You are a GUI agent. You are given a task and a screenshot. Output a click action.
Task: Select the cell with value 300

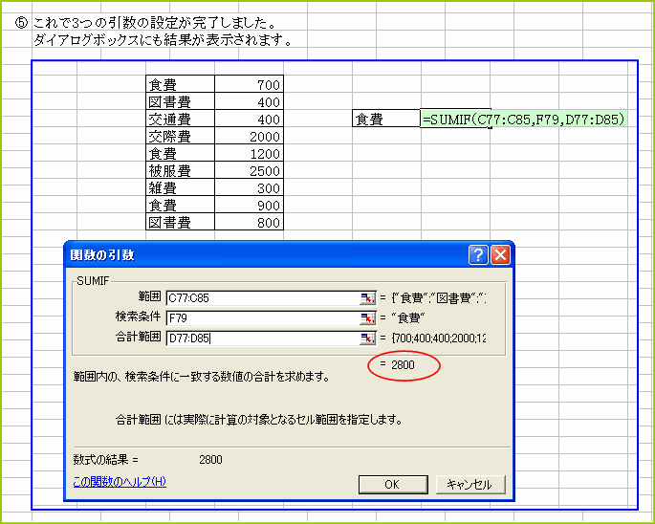coord(249,187)
